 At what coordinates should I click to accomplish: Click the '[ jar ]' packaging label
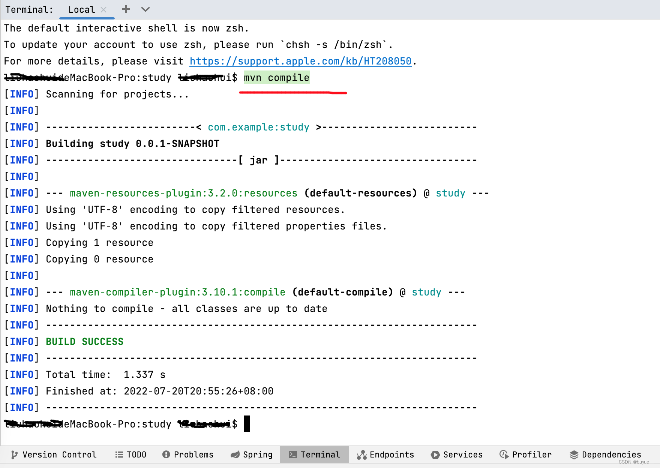pyautogui.click(x=259, y=160)
